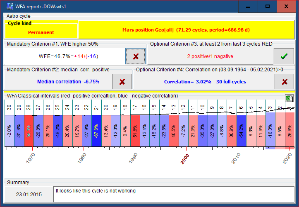The width and height of the screenshot is (299, 207).
Task: Click the 23.01.2015 summary date
Action: (x=29, y=195)
